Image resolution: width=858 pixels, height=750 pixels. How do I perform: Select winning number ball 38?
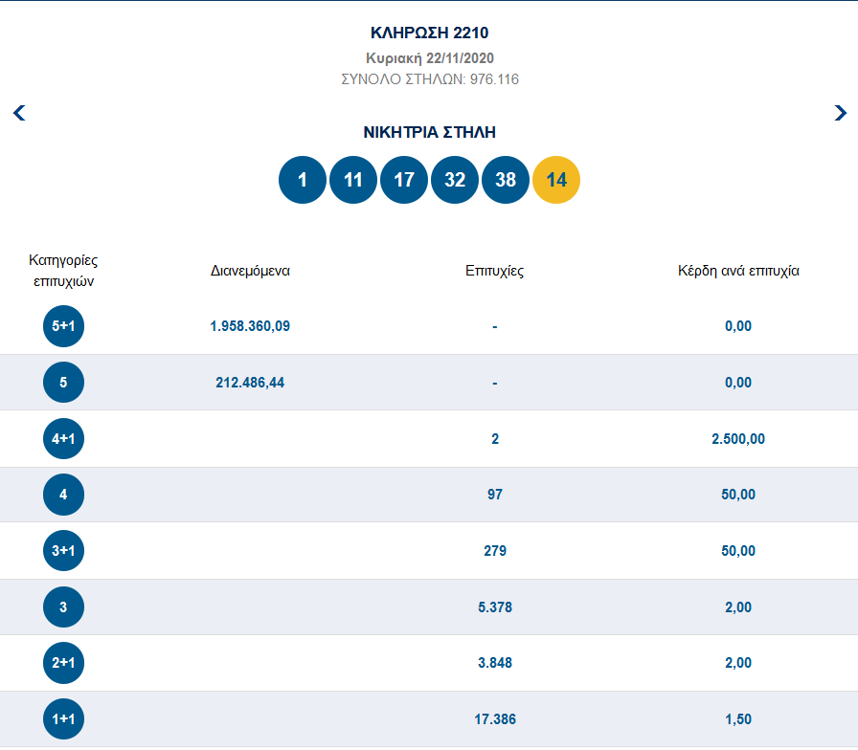click(x=506, y=180)
